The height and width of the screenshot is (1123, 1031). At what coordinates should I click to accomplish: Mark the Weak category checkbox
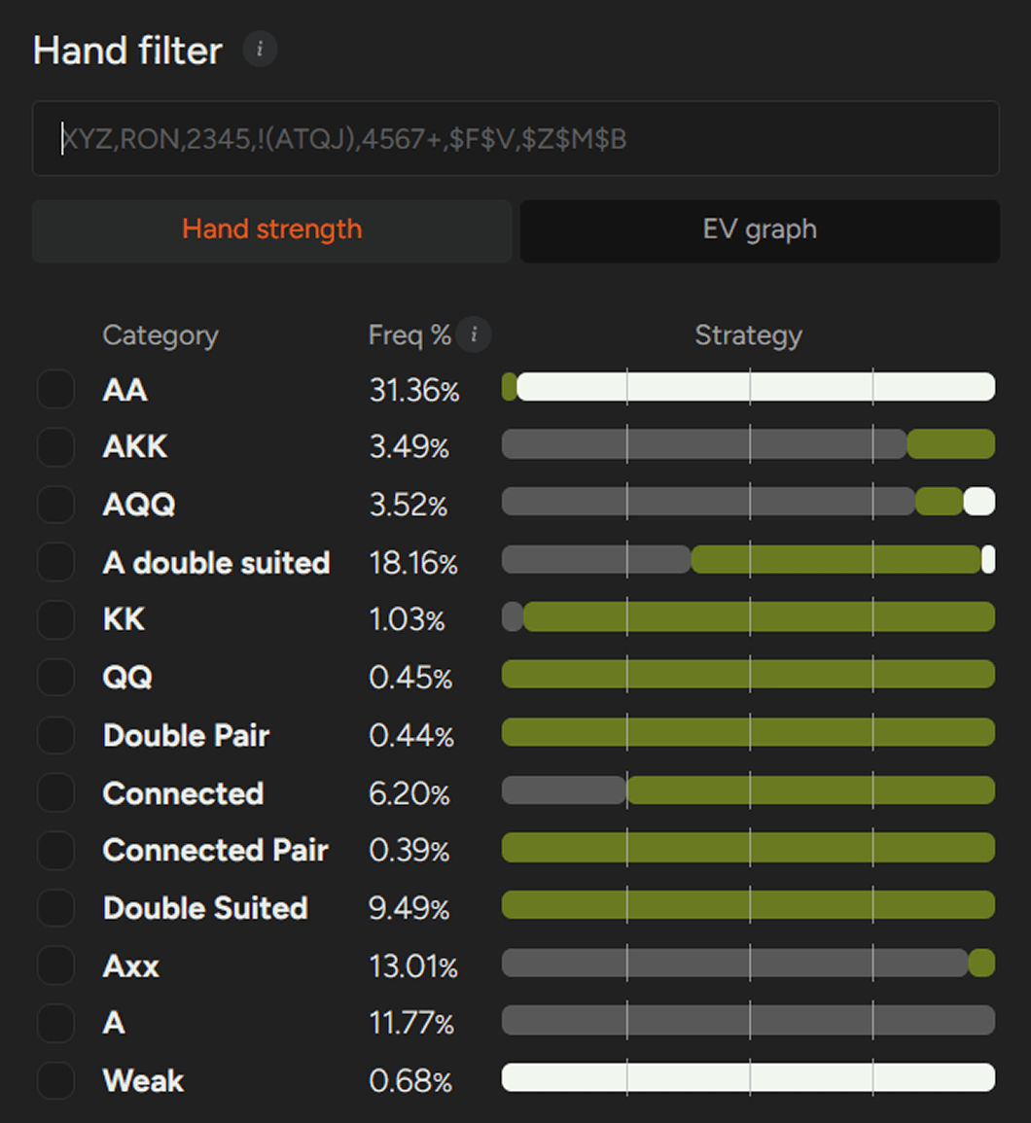55,1080
